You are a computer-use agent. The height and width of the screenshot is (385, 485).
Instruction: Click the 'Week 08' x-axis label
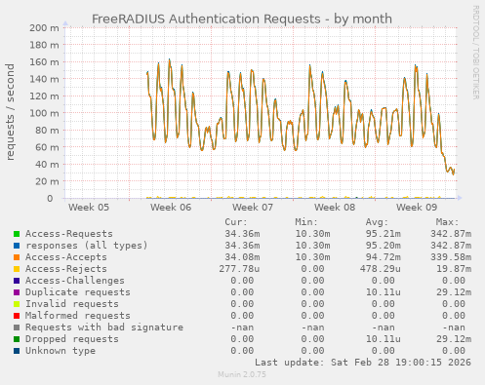click(x=335, y=208)
